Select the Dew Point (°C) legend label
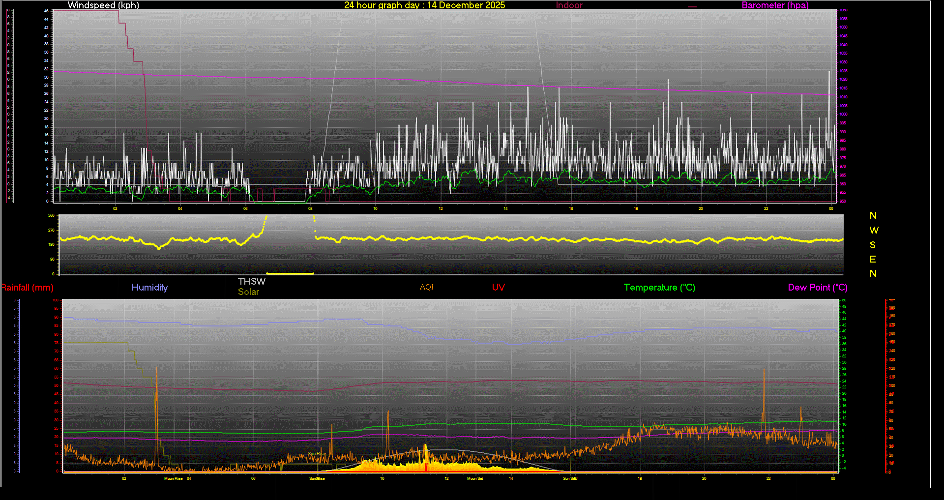944x500 pixels. [818, 288]
